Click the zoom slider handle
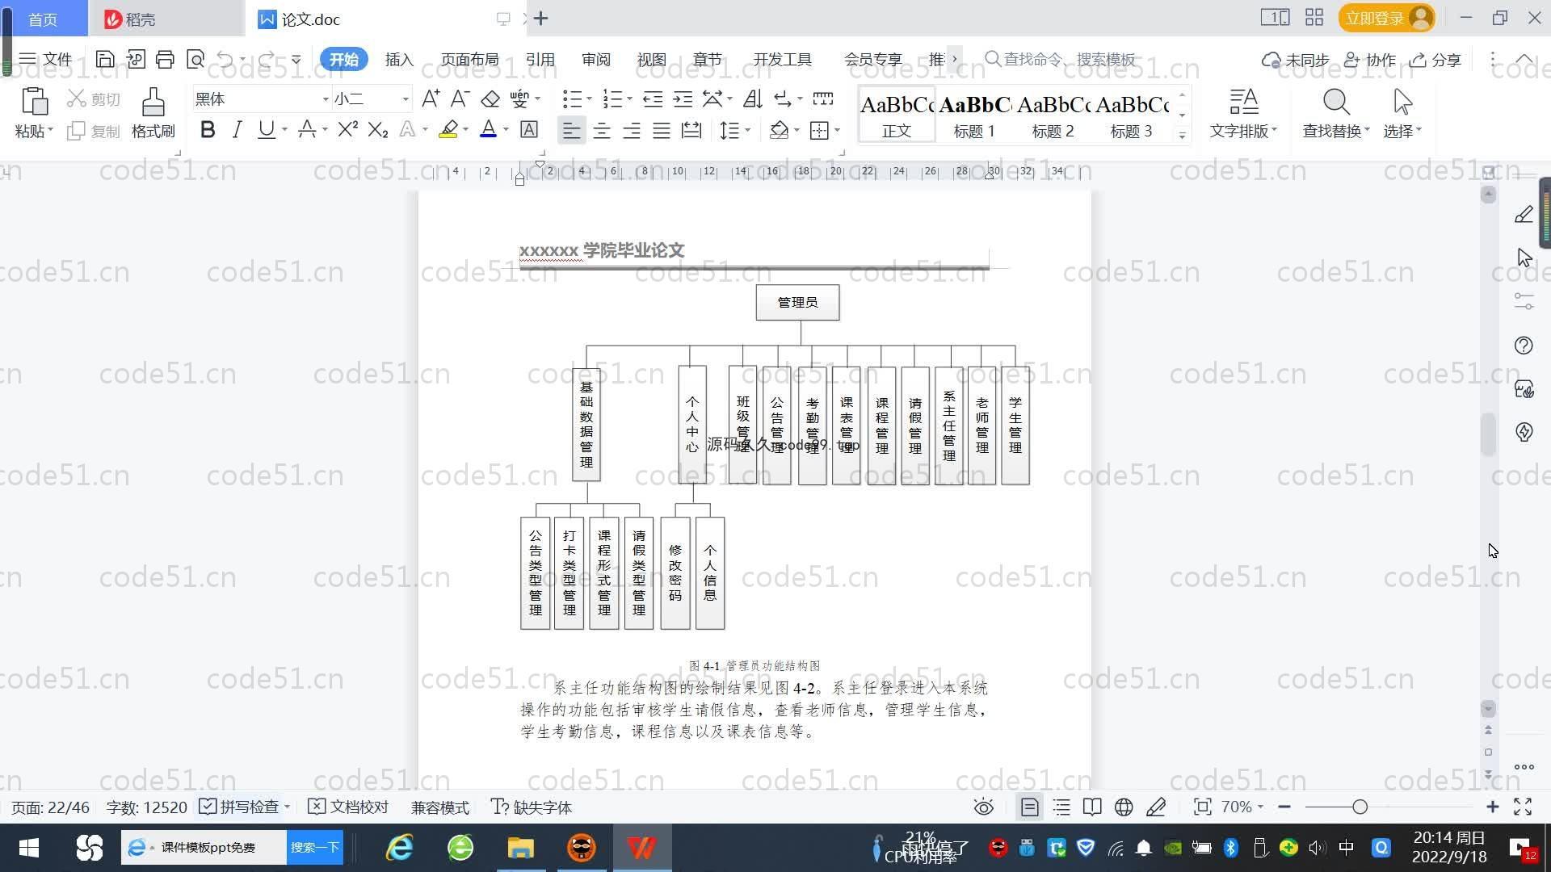The height and width of the screenshot is (872, 1551). click(x=1360, y=807)
